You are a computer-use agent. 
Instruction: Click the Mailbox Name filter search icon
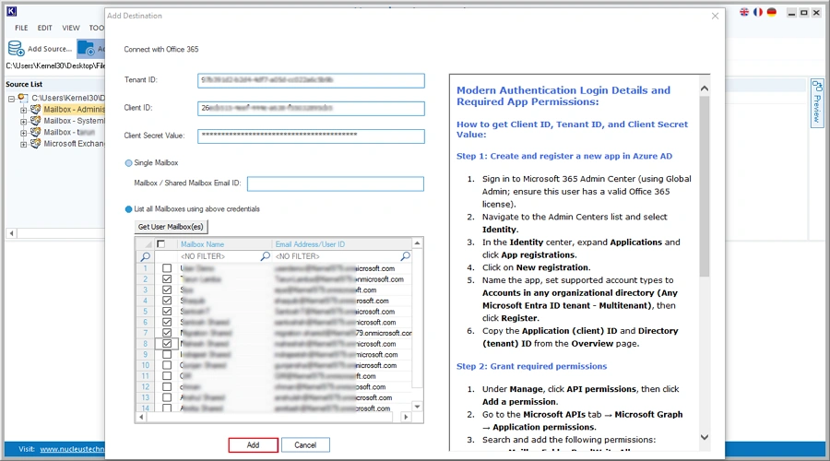[266, 256]
